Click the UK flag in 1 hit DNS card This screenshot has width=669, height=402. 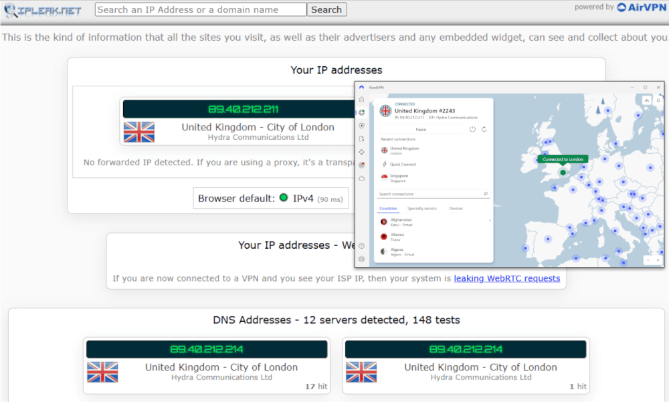coord(361,372)
